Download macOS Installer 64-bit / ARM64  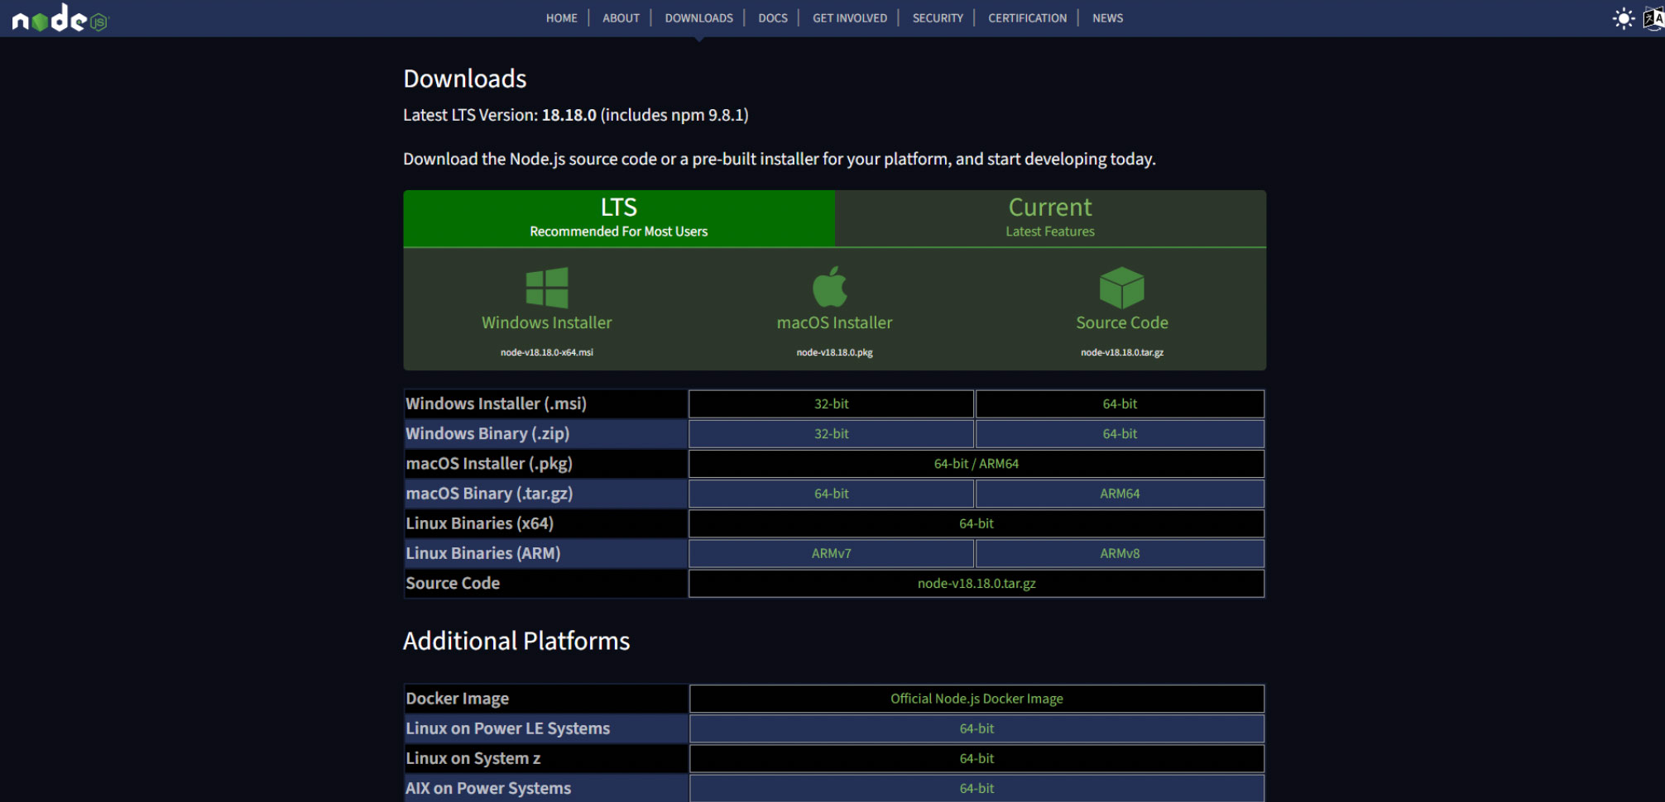[x=976, y=464]
